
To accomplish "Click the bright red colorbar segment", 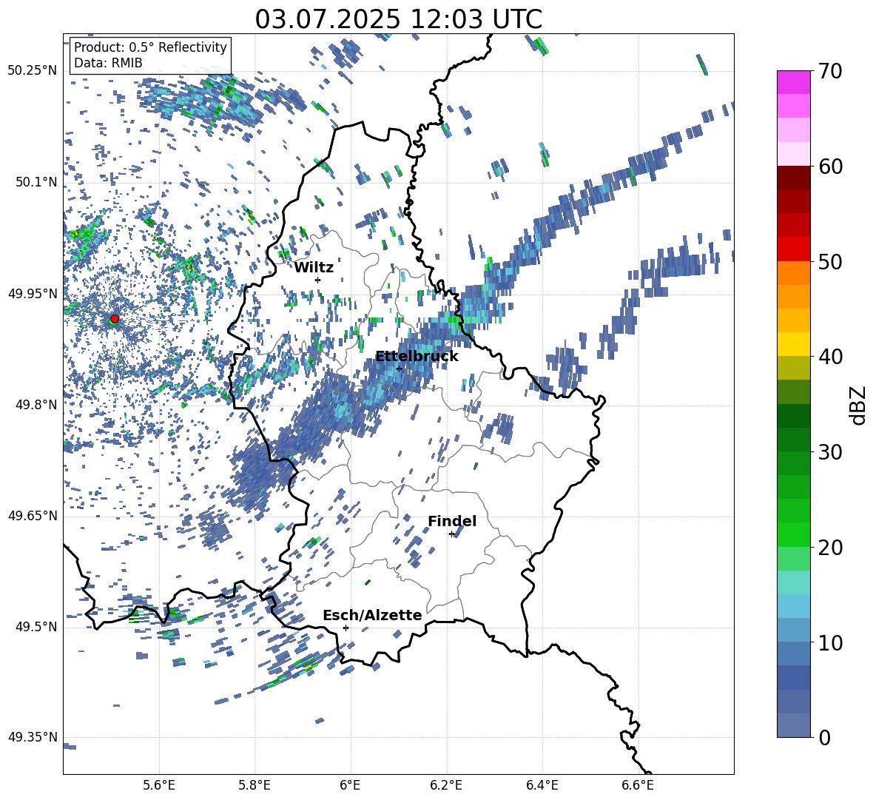I will 793,249.
